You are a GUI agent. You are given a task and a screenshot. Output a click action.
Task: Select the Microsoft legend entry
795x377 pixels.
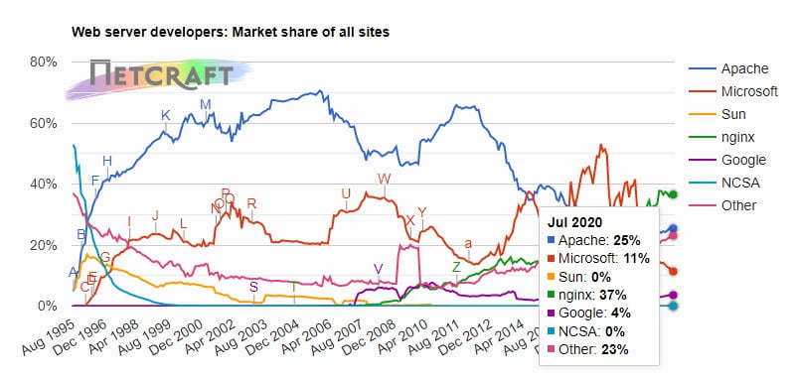(x=733, y=91)
